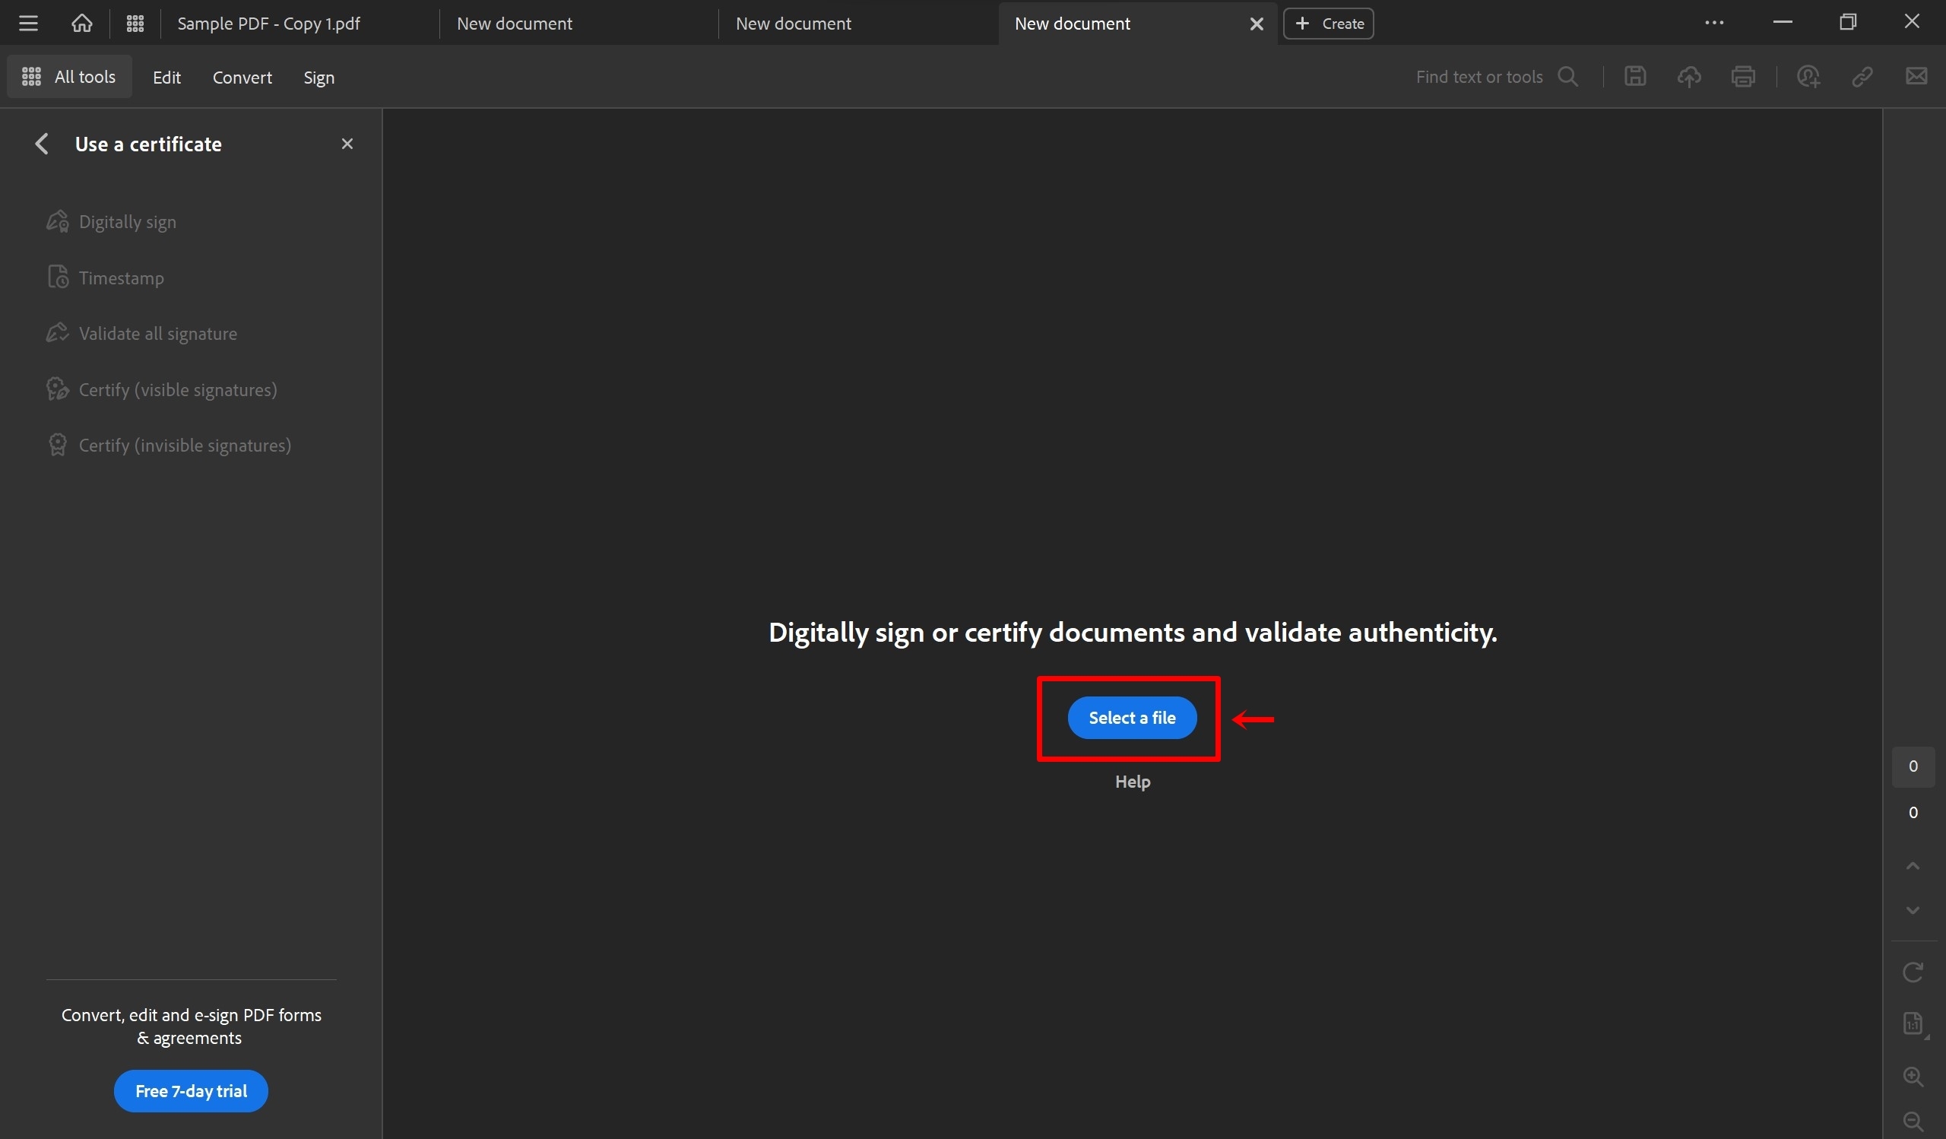Image resolution: width=1946 pixels, height=1139 pixels.
Task: Rotate the page clockwise
Action: coord(1913,971)
